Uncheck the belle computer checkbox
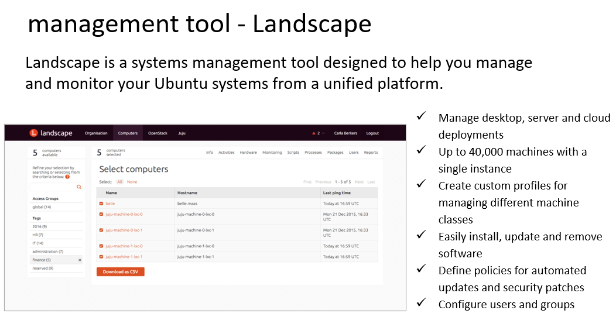The height and width of the screenshot is (317, 616). click(101, 204)
